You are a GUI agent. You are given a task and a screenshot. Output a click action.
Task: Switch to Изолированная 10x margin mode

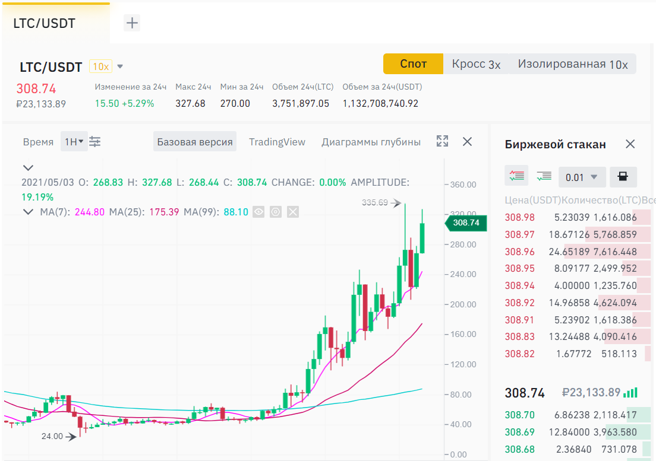[572, 64]
